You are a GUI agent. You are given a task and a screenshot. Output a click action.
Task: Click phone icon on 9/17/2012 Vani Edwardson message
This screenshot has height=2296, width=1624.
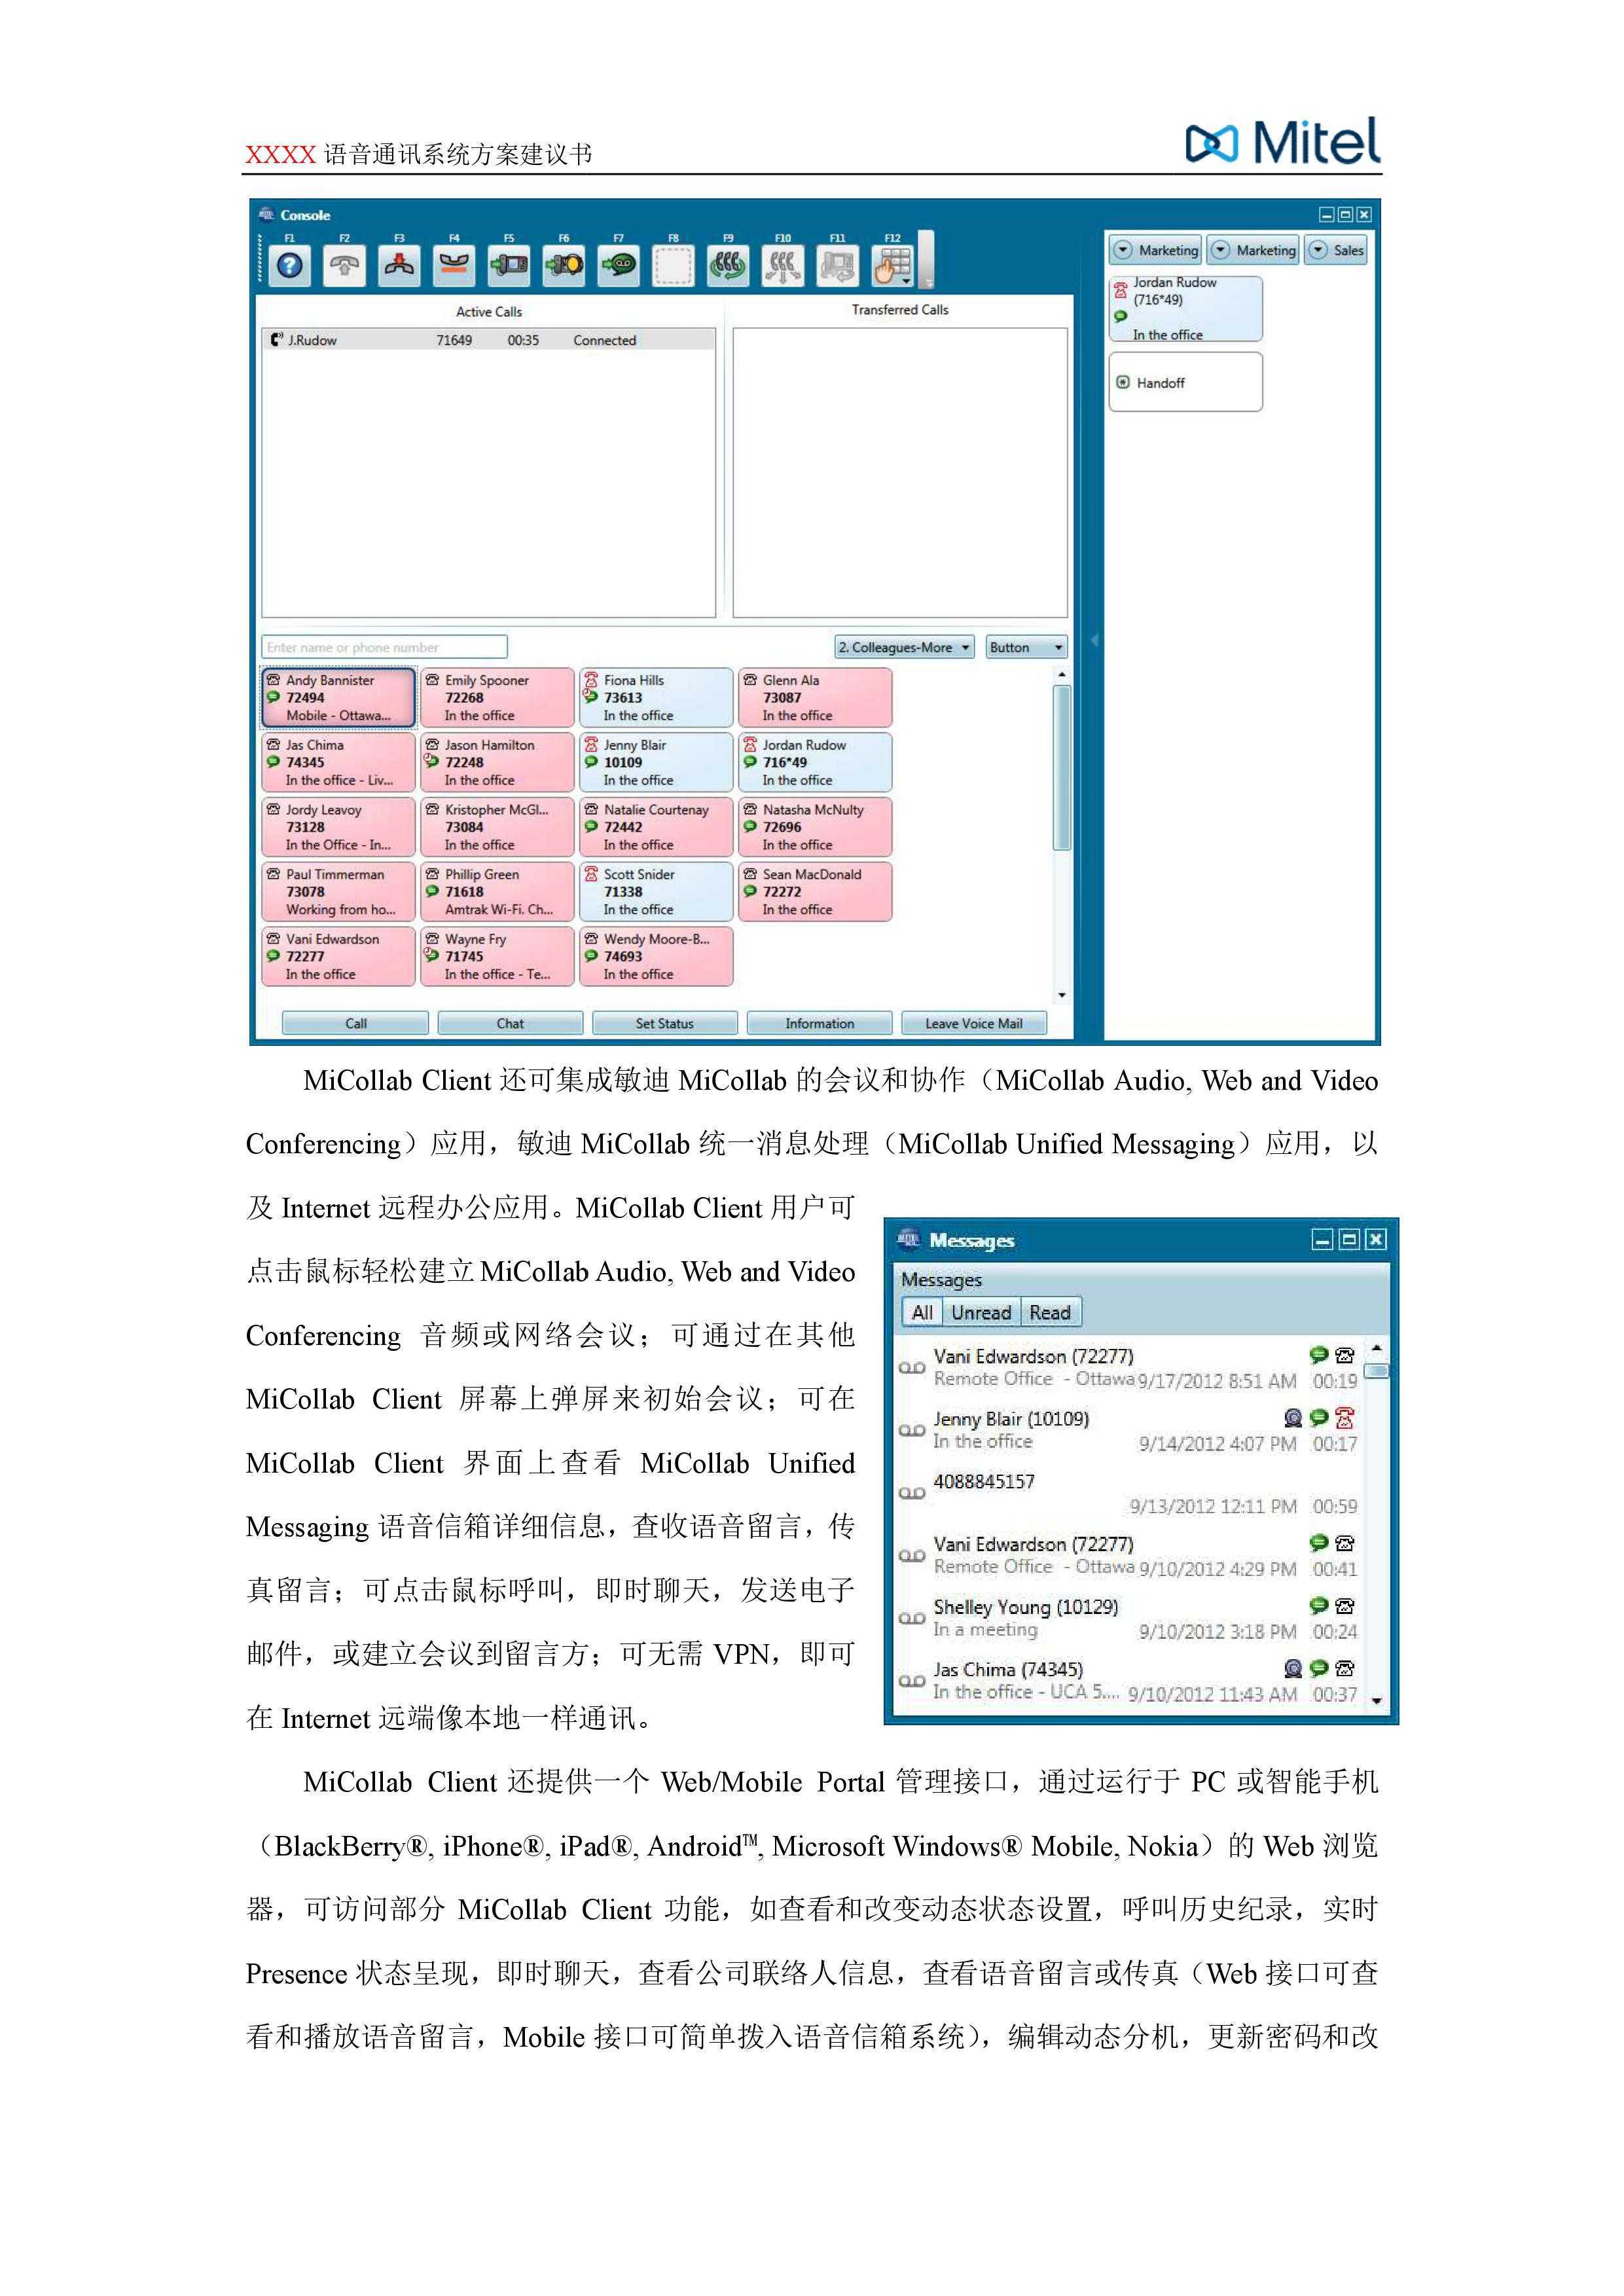[x=1345, y=1355]
